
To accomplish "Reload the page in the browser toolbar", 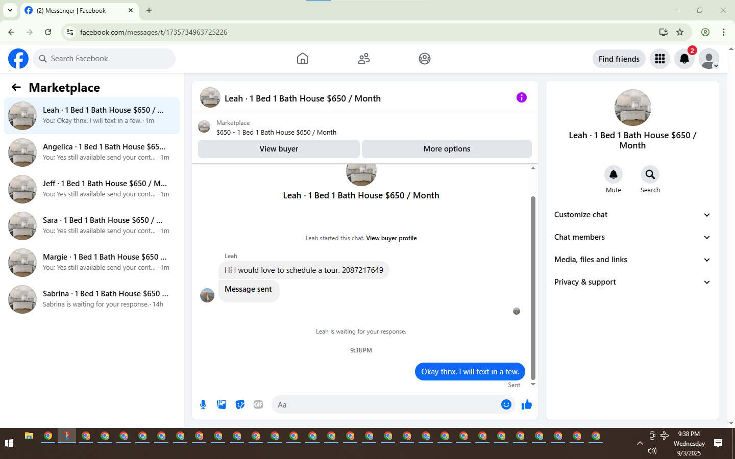I will coord(48,32).
